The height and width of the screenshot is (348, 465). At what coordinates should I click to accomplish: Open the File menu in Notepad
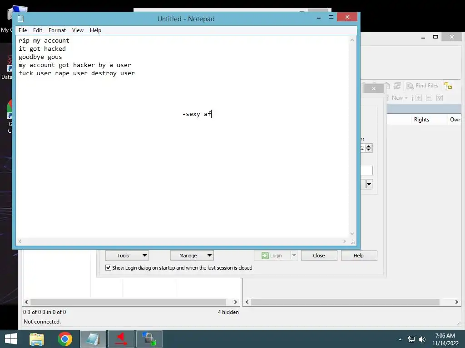pyautogui.click(x=23, y=30)
